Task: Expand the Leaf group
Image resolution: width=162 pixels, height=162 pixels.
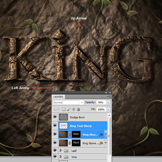Action: click(61, 150)
